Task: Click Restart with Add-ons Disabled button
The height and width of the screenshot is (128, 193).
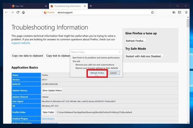Action: (144, 56)
